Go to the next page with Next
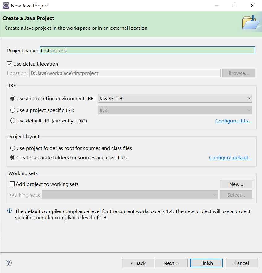The height and width of the screenshot is (273, 262). (x=171, y=263)
